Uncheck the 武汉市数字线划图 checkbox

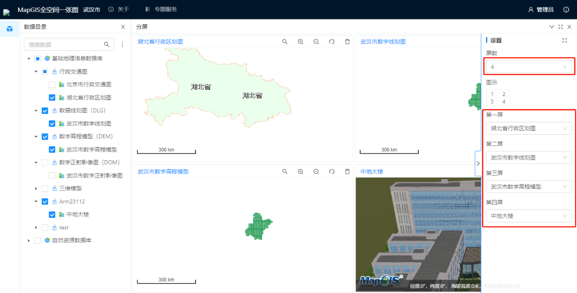pyautogui.click(x=52, y=124)
